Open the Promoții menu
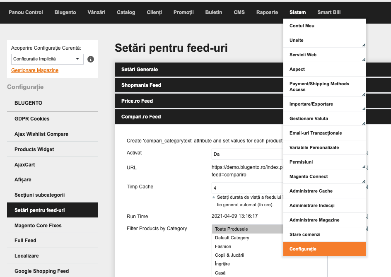The image size is (391, 277). (x=183, y=12)
